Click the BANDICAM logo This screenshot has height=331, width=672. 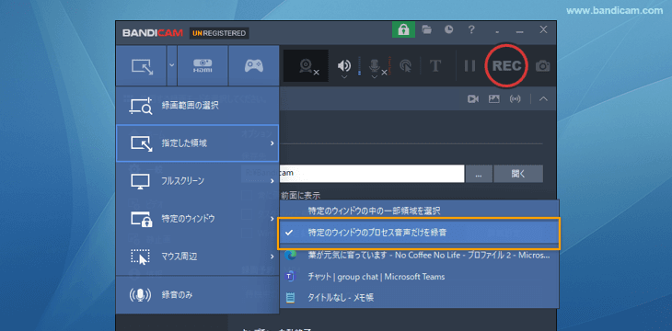(x=153, y=33)
